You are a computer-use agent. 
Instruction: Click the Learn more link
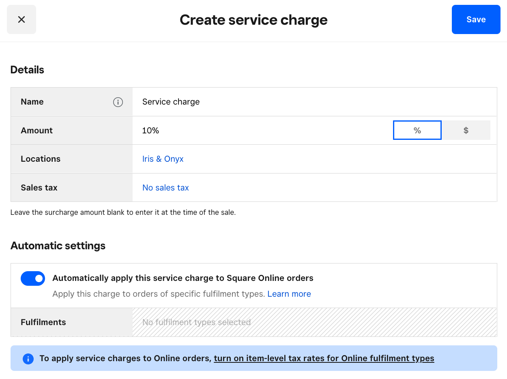point(289,293)
